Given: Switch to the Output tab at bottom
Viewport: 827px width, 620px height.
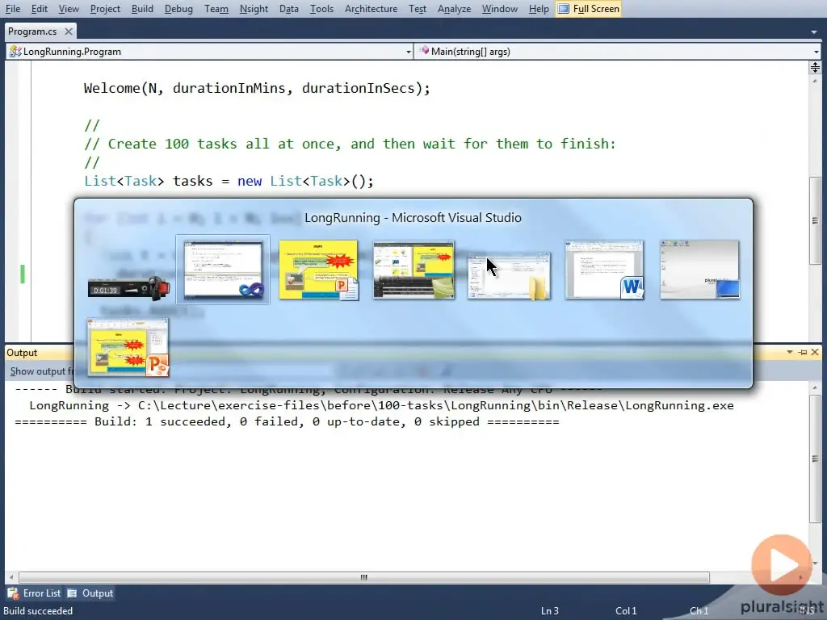Looking at the screenshot, I should click(x=90, y=593).
